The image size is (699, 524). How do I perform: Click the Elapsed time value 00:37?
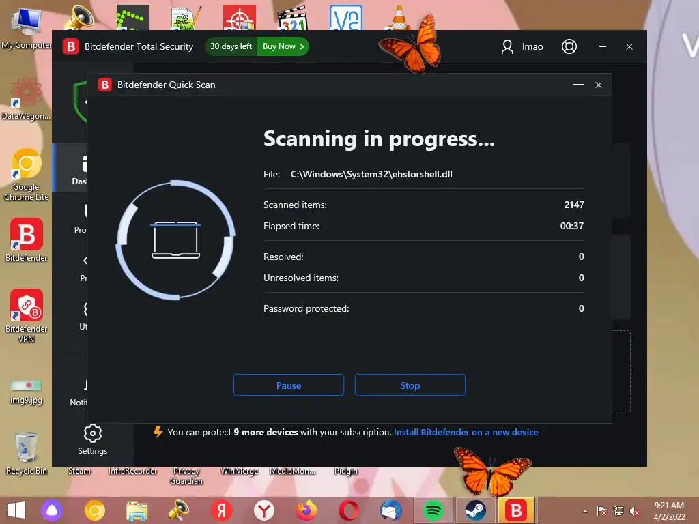[572, 226]
